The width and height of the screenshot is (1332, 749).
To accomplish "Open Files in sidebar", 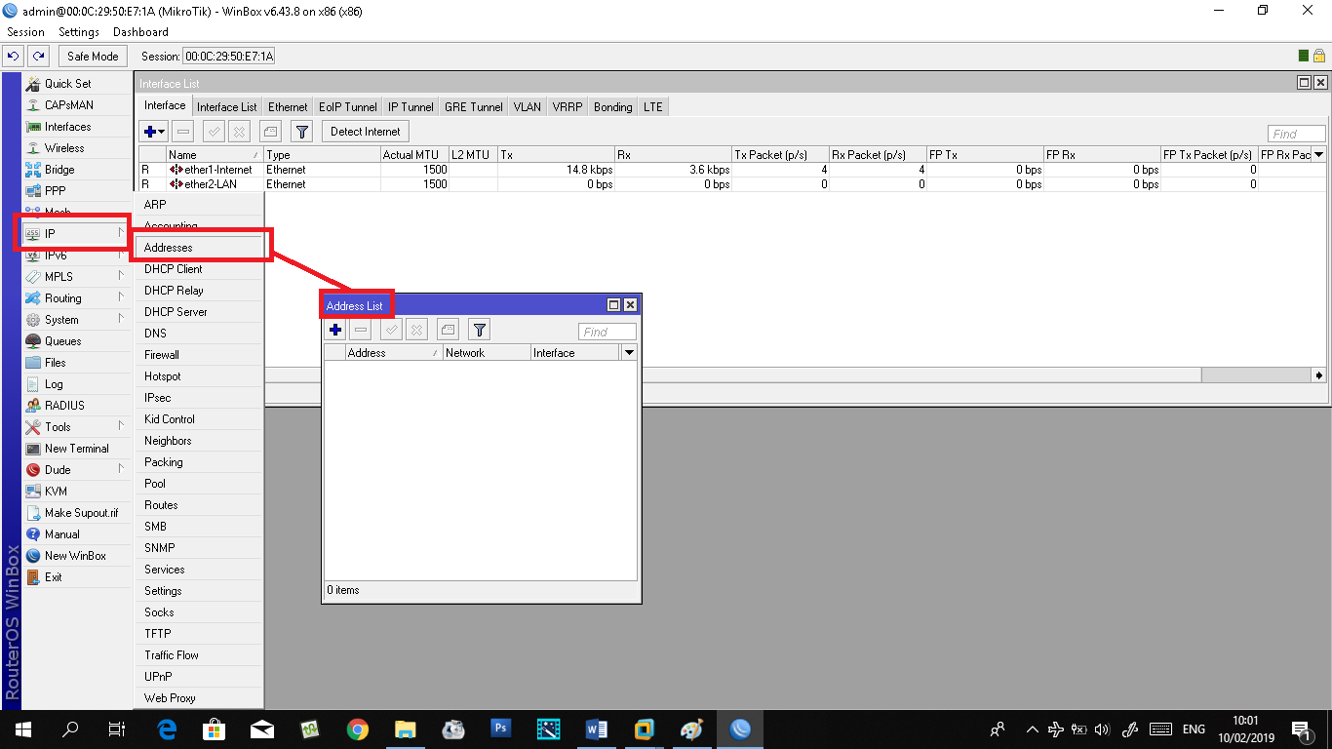I will (x=76, y=363).
